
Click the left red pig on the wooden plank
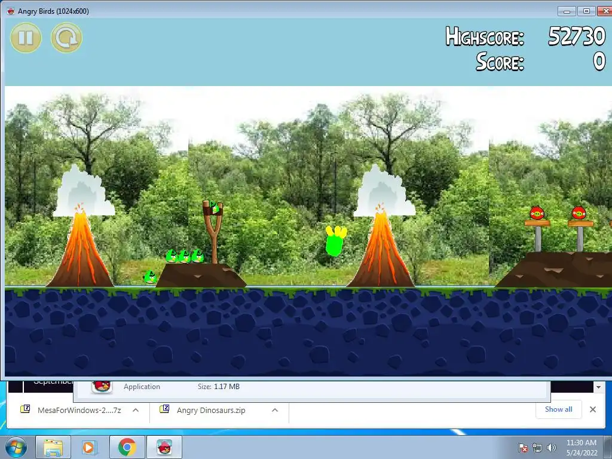pos(537,213)
